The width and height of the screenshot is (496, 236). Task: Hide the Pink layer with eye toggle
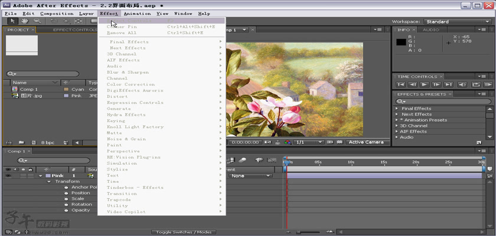[8, 176]
